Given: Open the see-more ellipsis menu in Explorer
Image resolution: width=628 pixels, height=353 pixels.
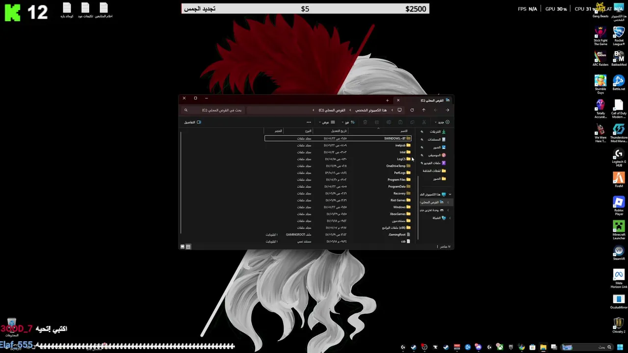Looking at the screenshot, I should coord(309,122).
